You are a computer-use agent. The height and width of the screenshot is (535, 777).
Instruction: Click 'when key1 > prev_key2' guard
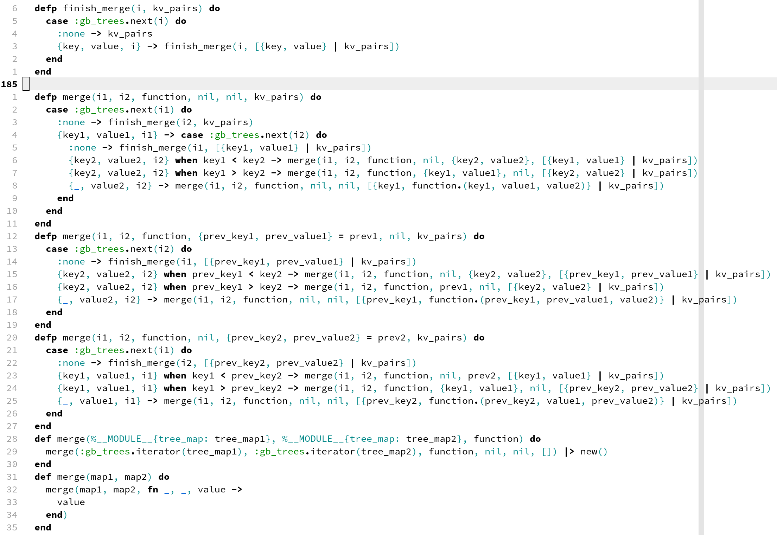tap(223, 388)
